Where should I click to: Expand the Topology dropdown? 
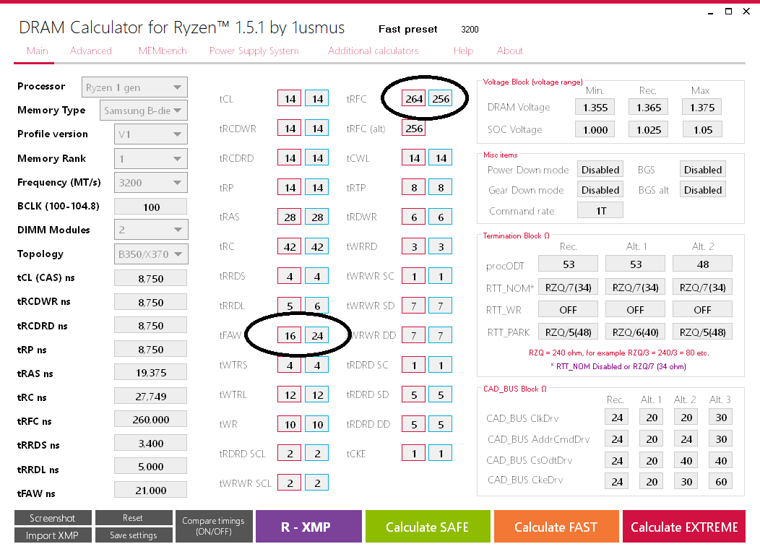pos(151,254)
